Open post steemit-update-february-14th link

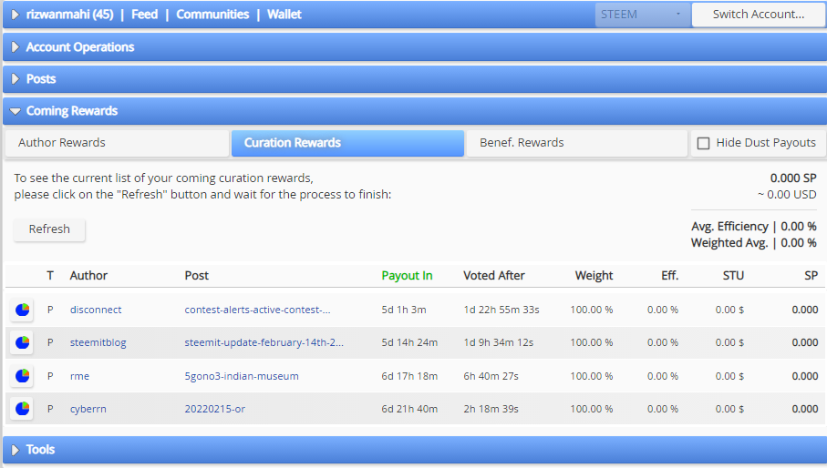(264, 342)
